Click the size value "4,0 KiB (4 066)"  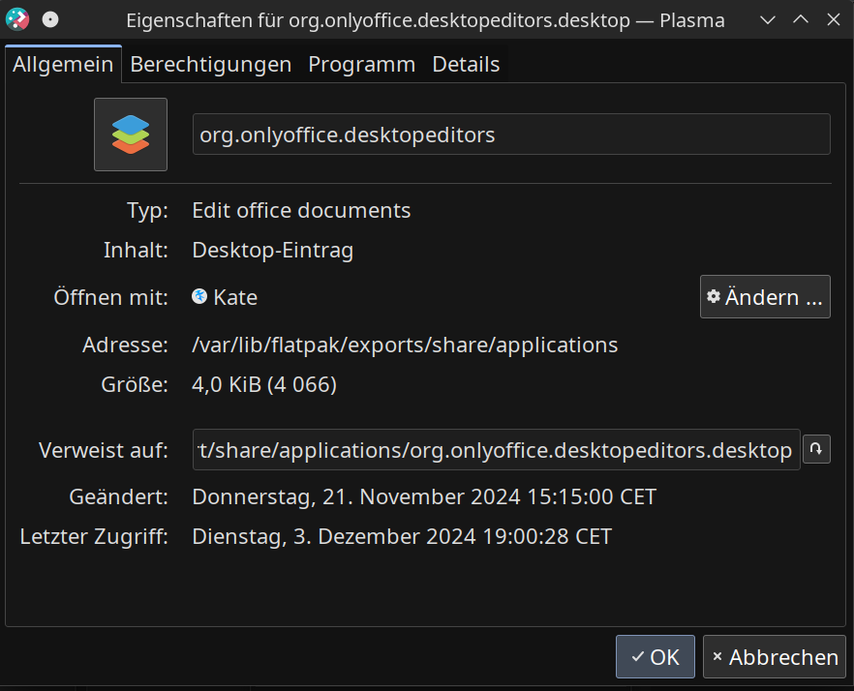(264, 385)
